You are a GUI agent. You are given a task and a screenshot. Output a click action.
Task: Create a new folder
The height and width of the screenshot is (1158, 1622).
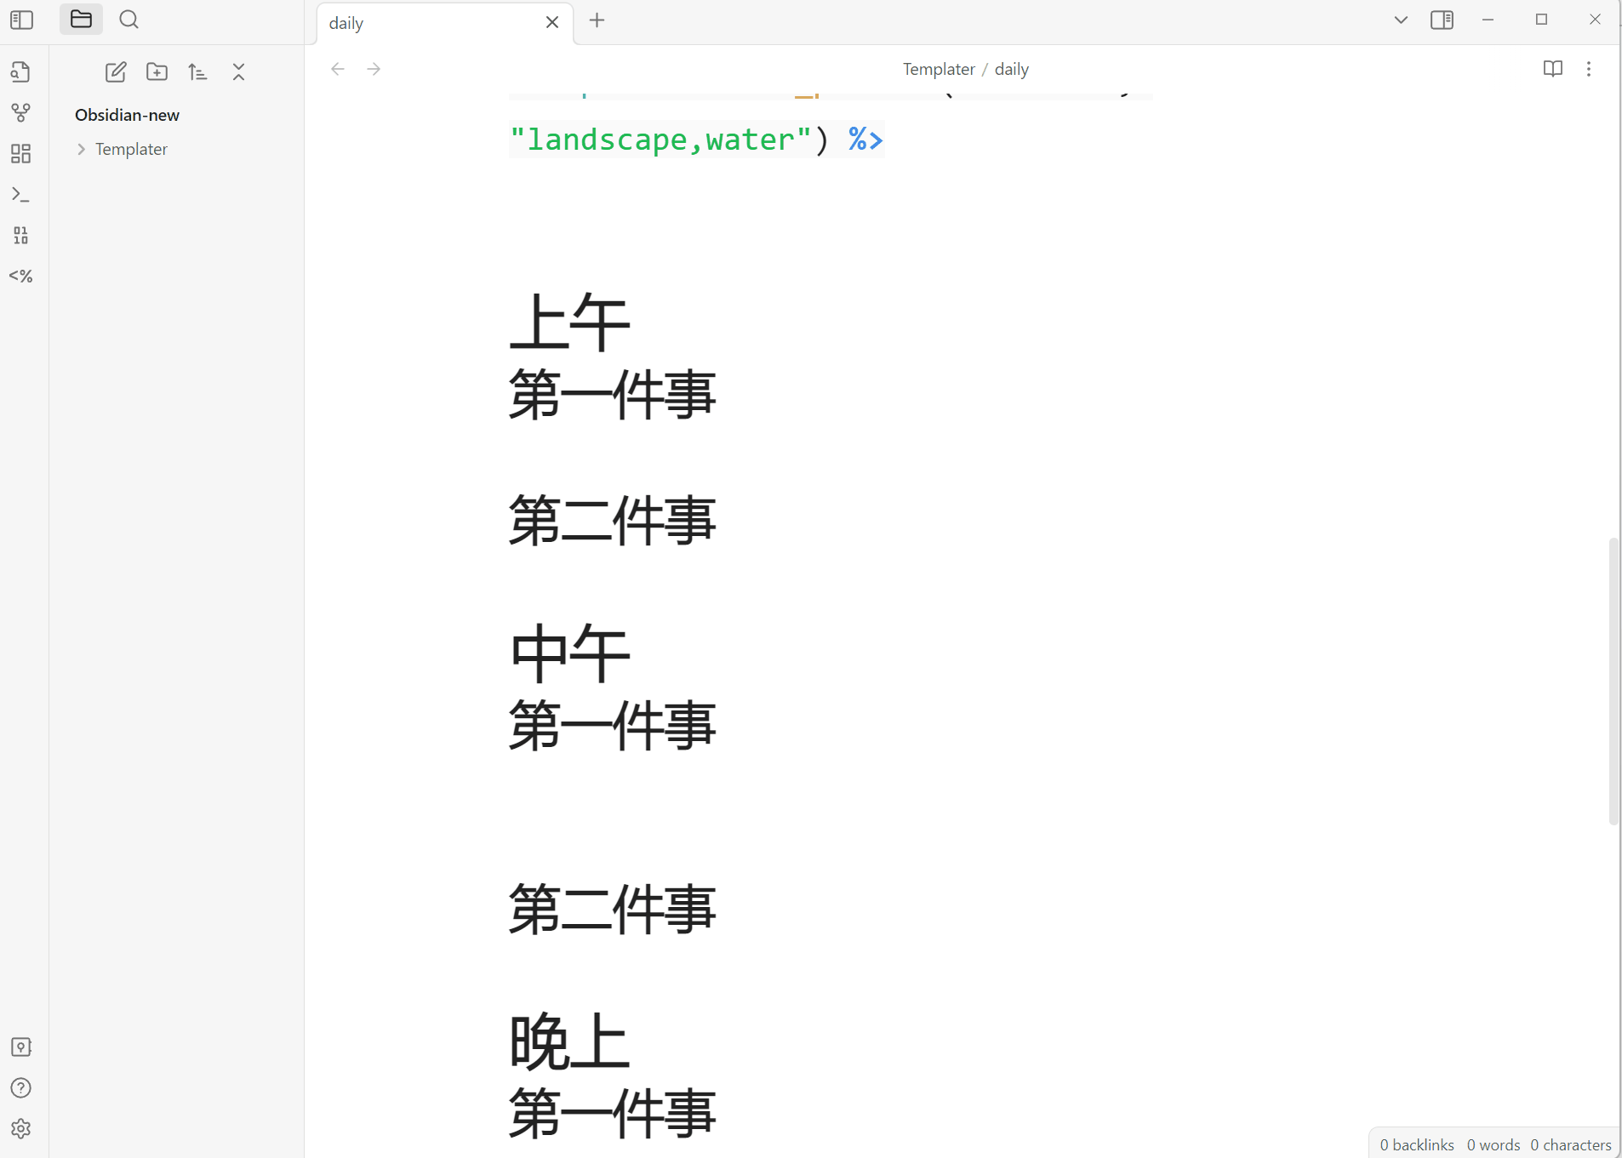pos(157,72)
